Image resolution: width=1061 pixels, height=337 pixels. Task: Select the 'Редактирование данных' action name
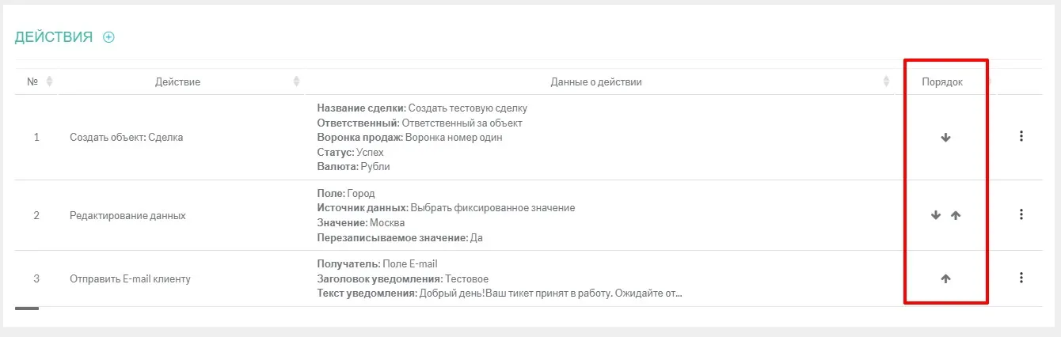pos(127,215)
